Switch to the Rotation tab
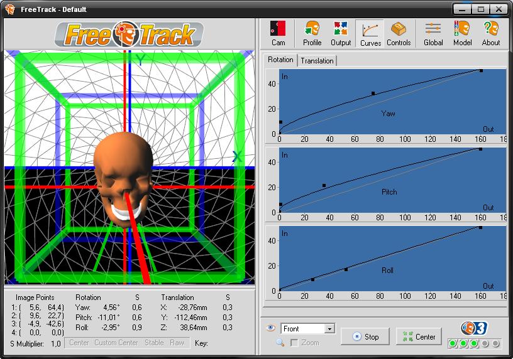The image size is (513, 359). click(280, 60)
